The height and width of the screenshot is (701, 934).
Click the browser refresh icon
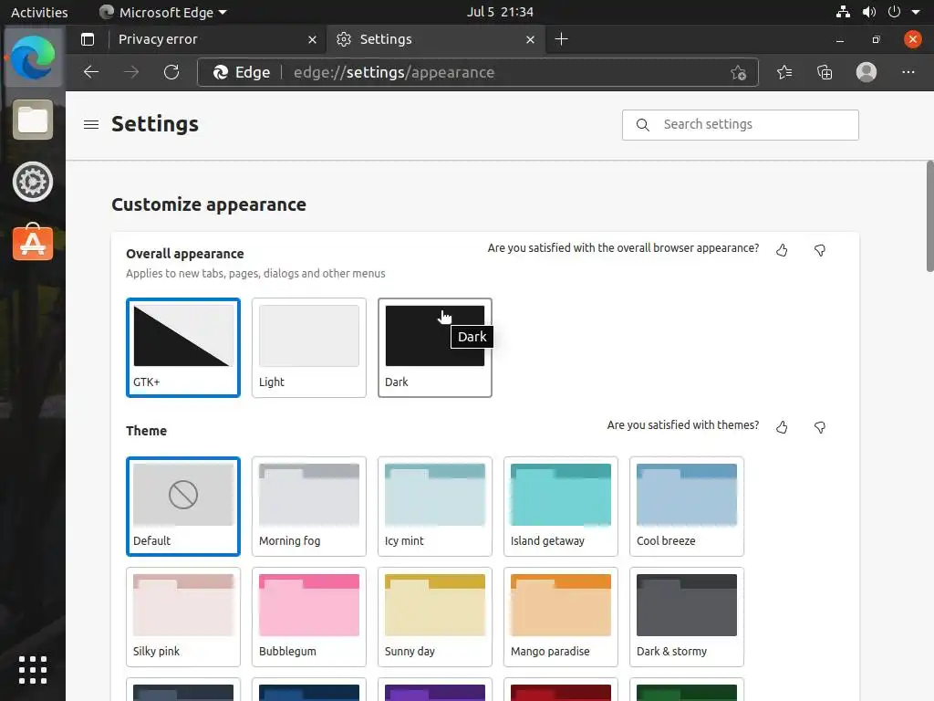pos(171,72)
